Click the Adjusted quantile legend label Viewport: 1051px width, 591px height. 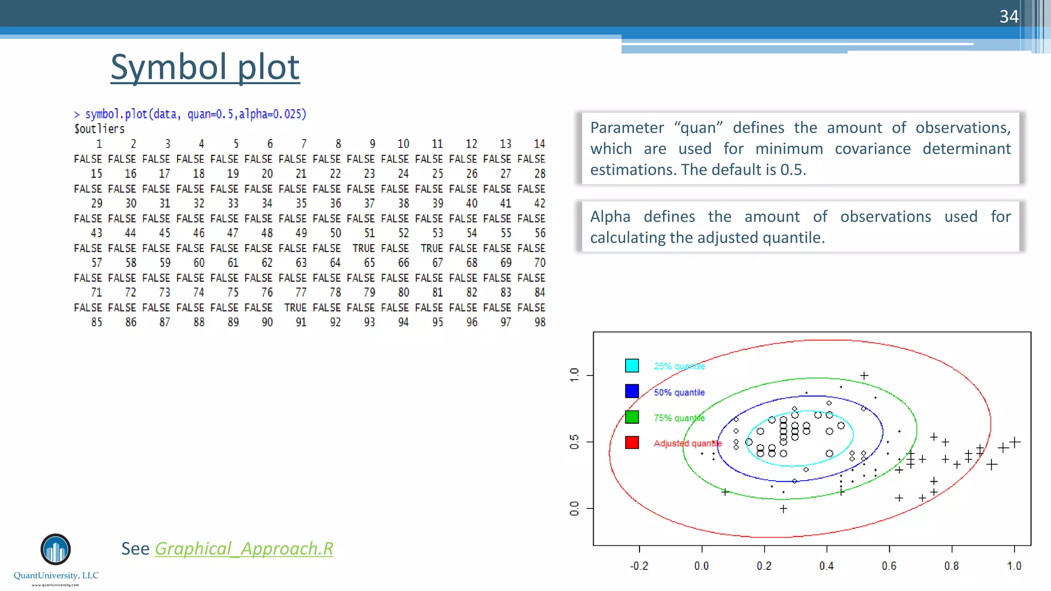tap(687, 443)
